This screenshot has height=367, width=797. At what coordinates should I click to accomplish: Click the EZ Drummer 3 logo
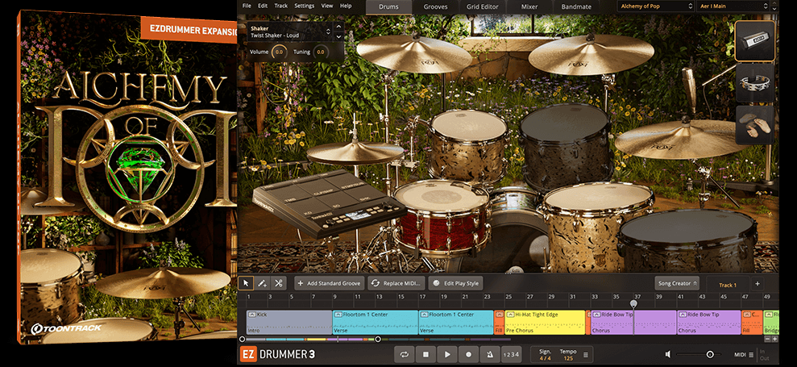(x=277, y=354)
